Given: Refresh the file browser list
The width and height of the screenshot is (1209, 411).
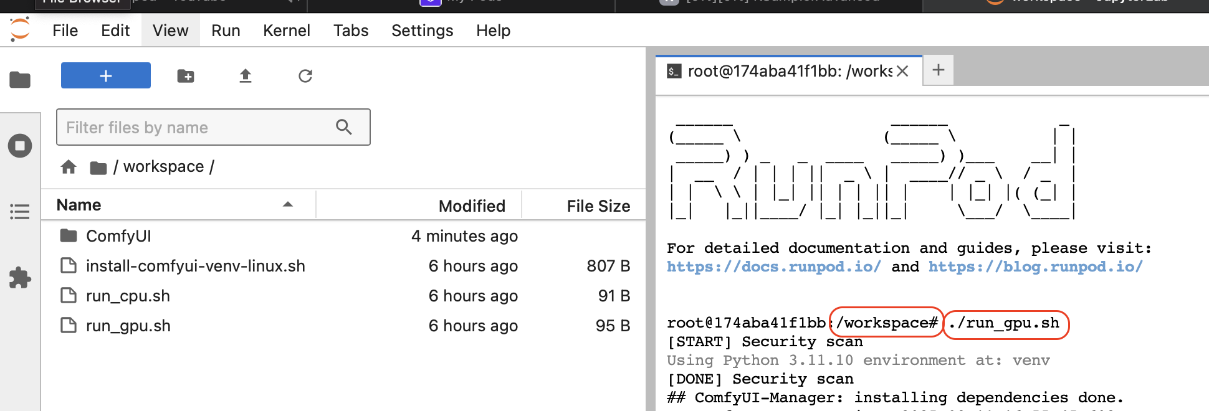Looking at the screenshot, I should pyautogui.click(x=305, y=76).
